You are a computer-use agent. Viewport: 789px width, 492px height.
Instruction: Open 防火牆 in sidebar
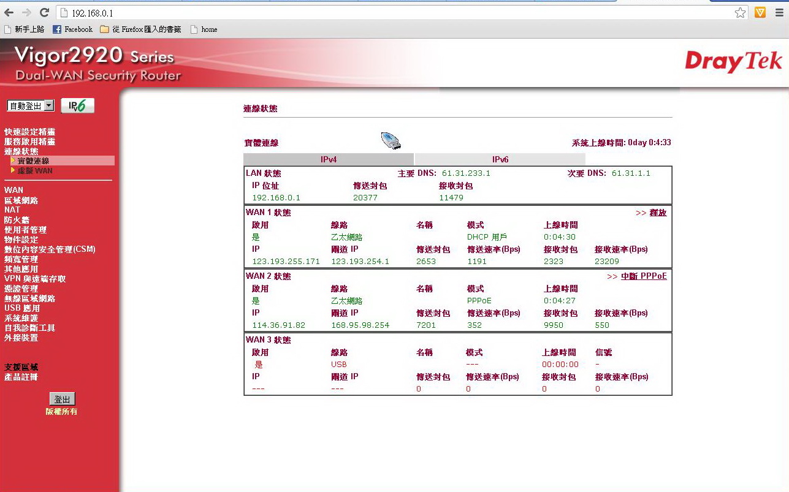(x=17, y=220)
